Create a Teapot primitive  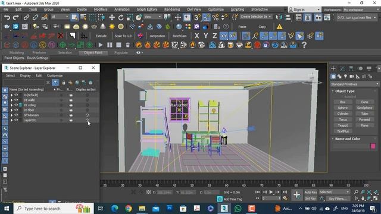tap(343, 125)
